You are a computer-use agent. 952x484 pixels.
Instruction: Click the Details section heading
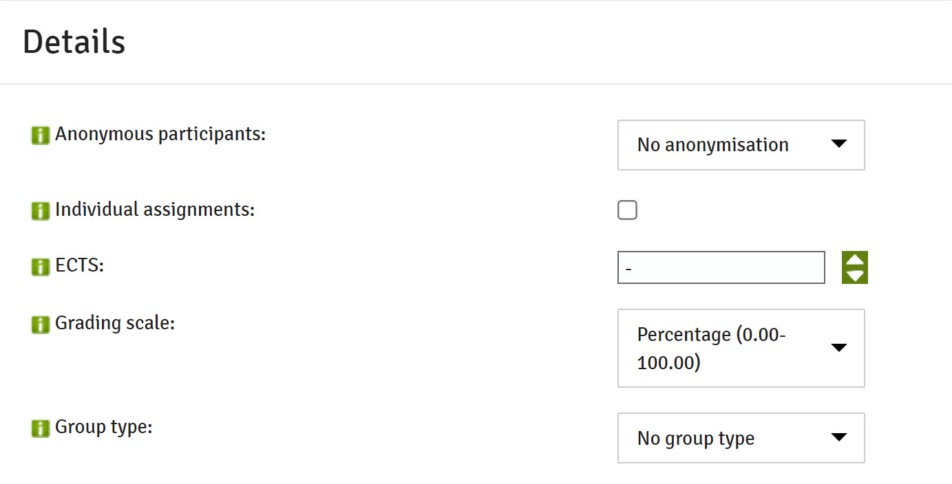74,42
